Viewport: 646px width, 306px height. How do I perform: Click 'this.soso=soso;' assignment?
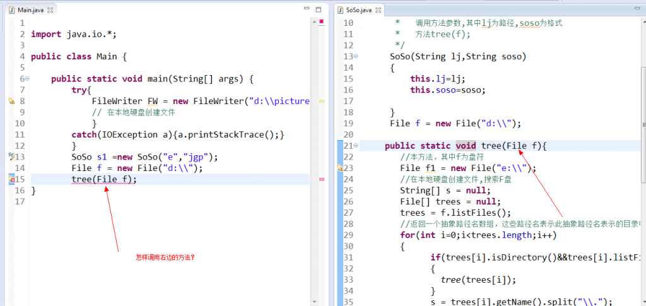point(448,90)
